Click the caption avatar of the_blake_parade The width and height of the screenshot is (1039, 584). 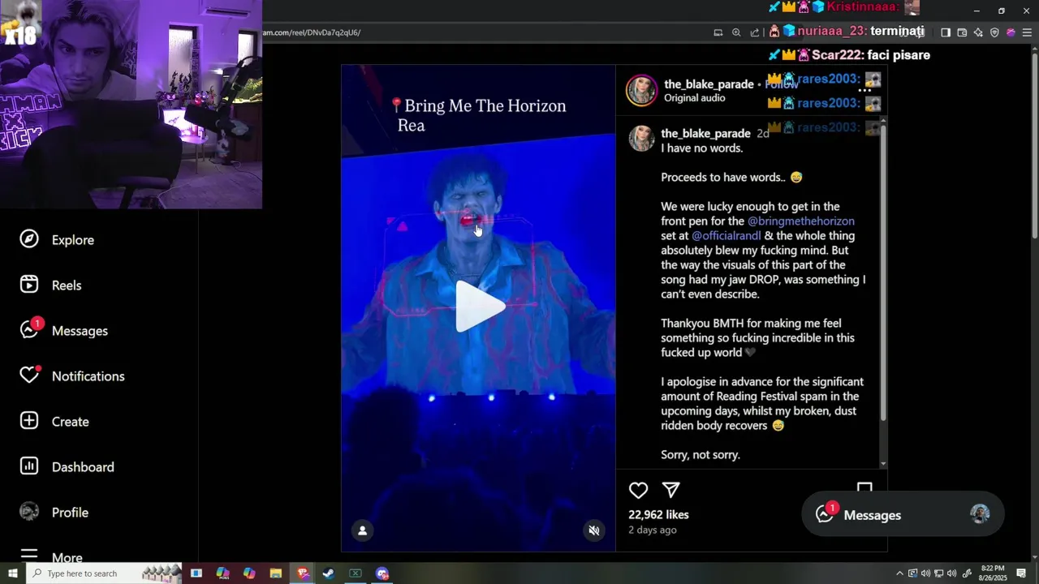(x=641, y=139)
